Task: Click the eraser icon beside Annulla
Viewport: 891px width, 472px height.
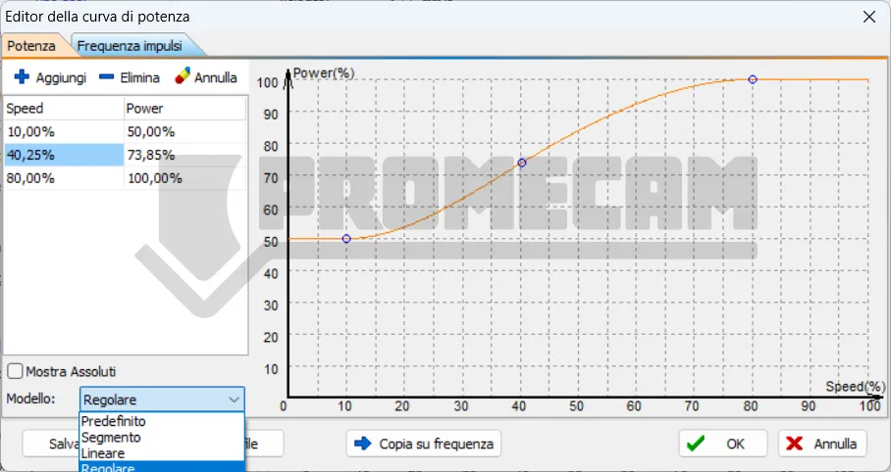Action: point(183,77)
